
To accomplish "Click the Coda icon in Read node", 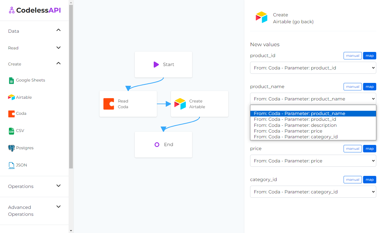I will pyautogui.click(x=109, y=104).
